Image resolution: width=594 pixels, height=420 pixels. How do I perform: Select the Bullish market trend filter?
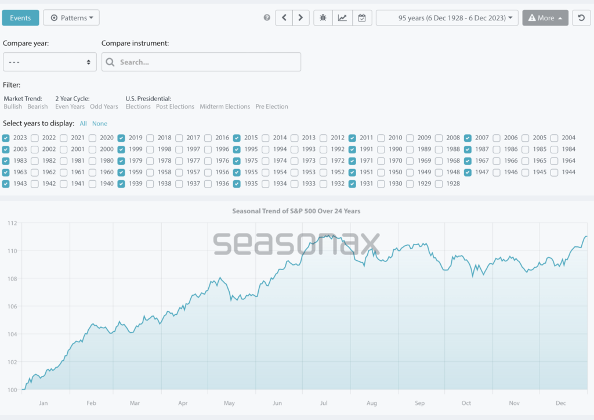pos(13,107)
